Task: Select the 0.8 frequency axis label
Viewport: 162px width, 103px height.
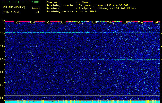Action: click(2, 72)
